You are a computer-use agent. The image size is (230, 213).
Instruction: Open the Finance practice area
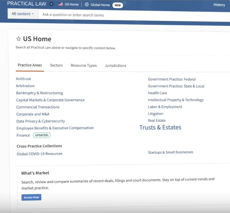point(23,135)
